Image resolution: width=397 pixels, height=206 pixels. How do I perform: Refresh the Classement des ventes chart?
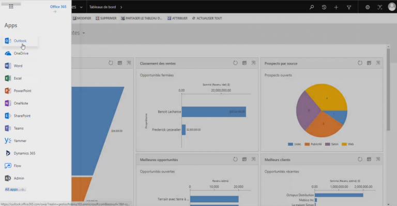tap(235, 63)
